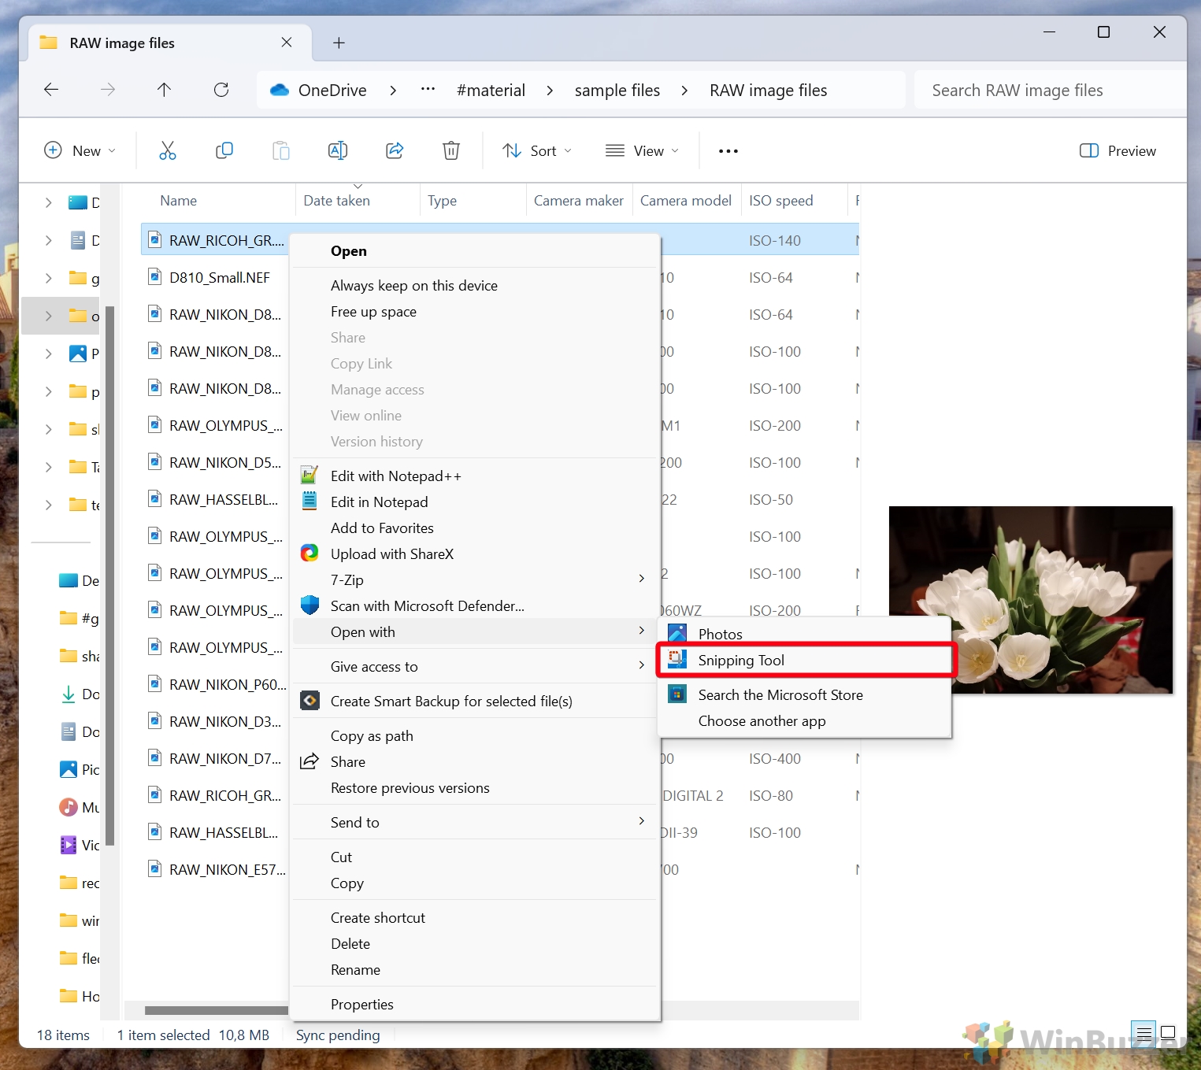Select Choose another app
Image resolution: width=1201 pixels, height=1070 pixels.
tap(805, 720)
